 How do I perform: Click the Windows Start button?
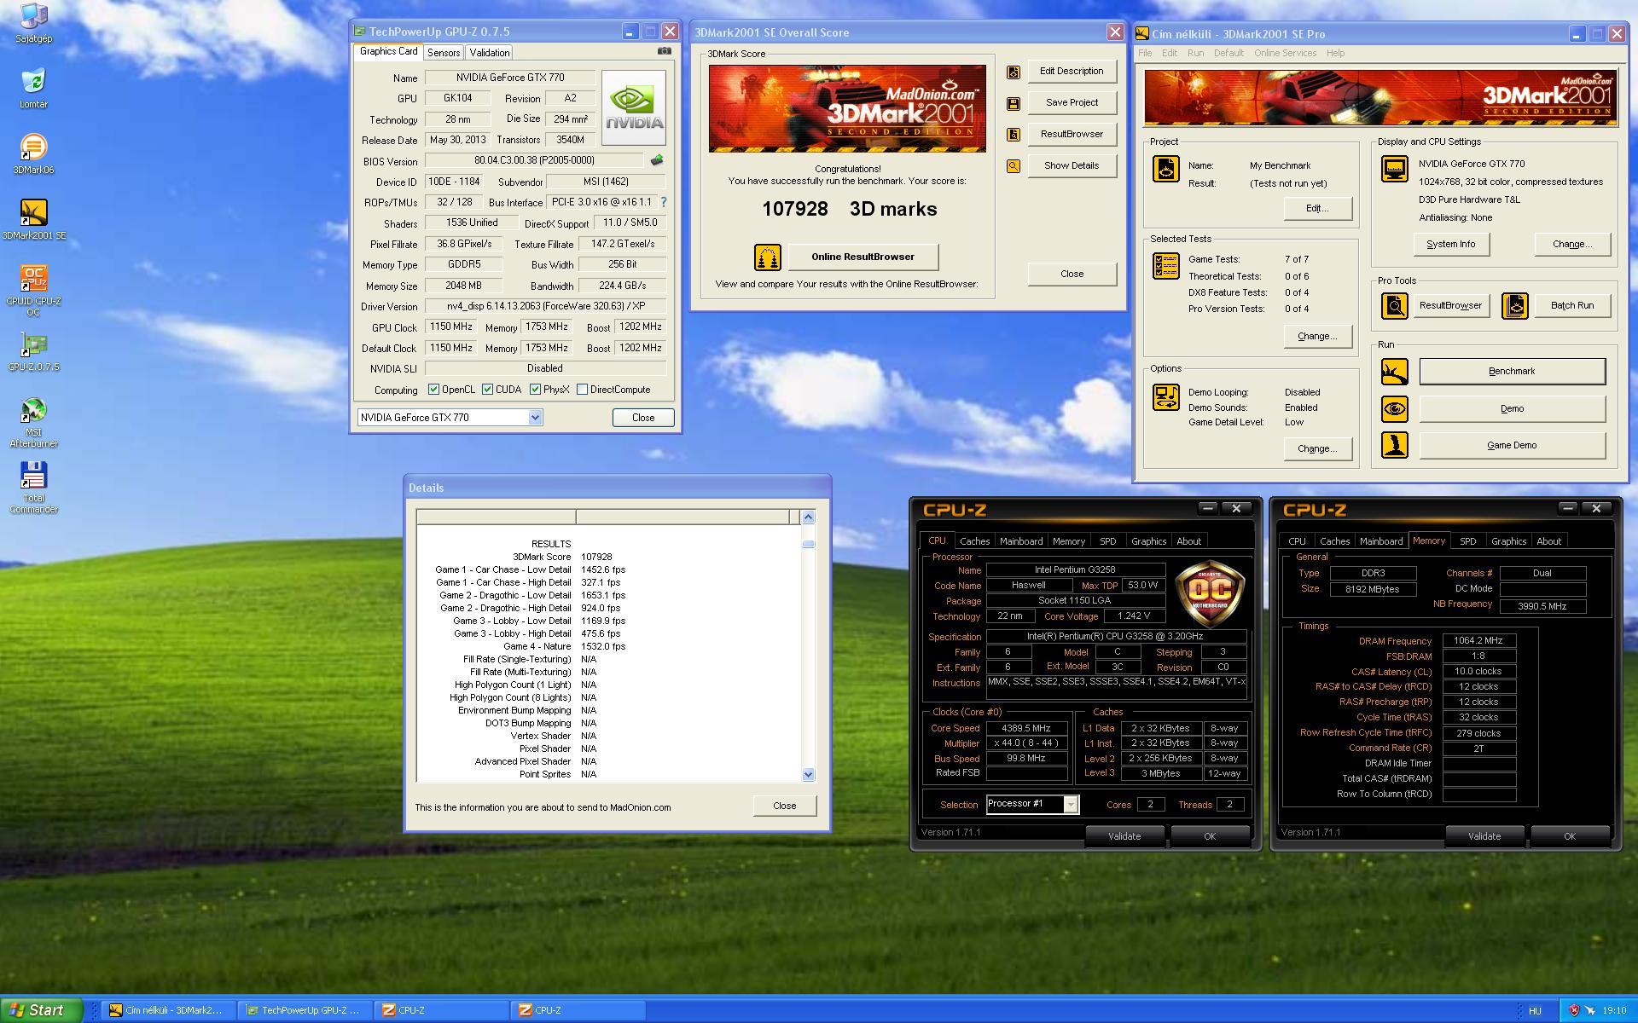point(38,1010)
